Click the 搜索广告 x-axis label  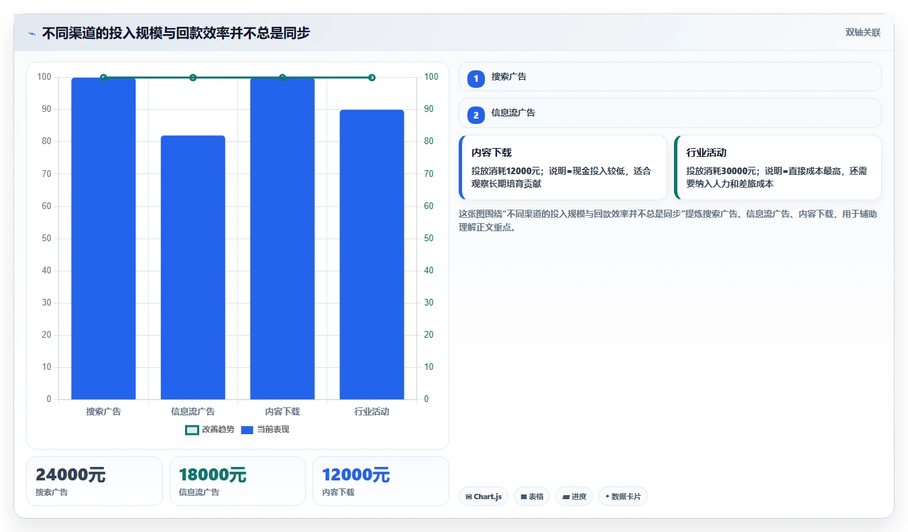[x=103, y=411]
